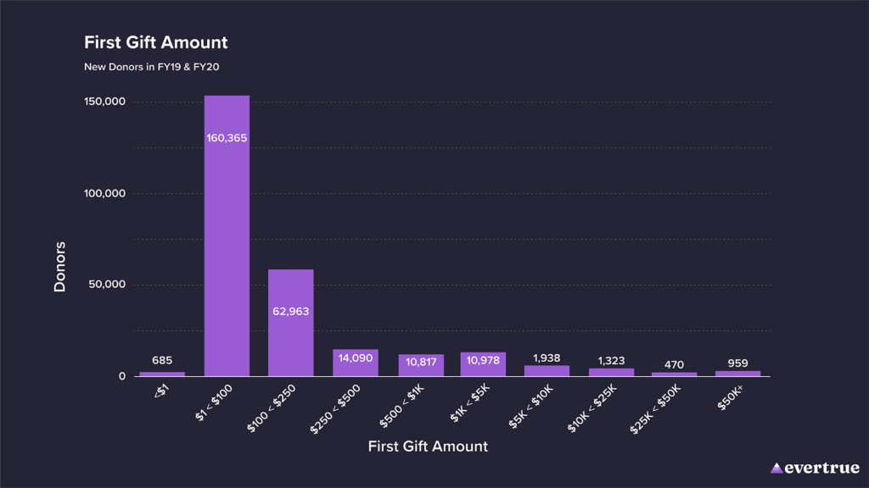Click the $1 < $100 category label
Image resolution: width=869 pixels, height=488 pixels.
pyautogui.click(x=214, y=402)
